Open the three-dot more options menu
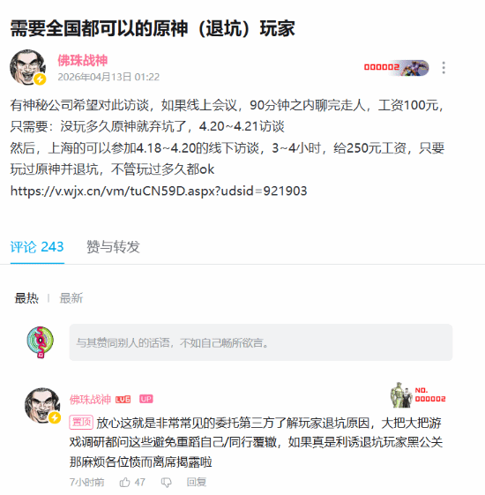485x495 pixels. tap(444, 68)
